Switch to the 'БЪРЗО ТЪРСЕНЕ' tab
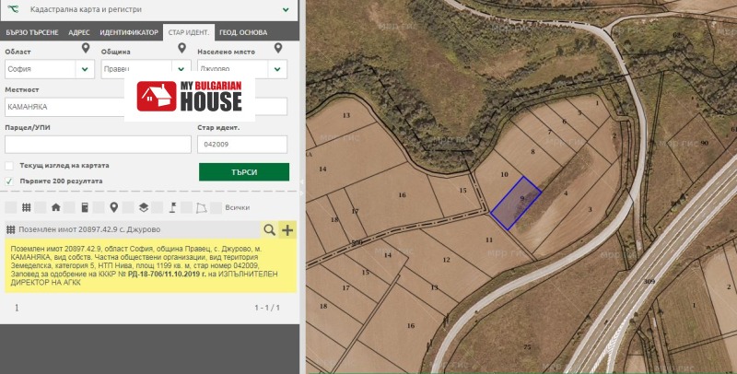This screenshot has width=737, height=374. [32, 32]
